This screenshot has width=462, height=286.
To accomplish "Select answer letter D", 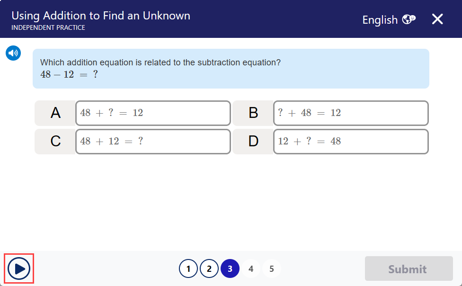I will tap(253, 142).
